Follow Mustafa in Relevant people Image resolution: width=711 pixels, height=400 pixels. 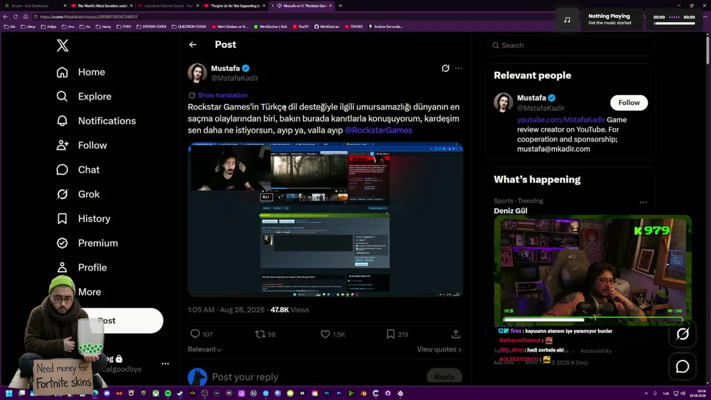click(x=629, y=103)
